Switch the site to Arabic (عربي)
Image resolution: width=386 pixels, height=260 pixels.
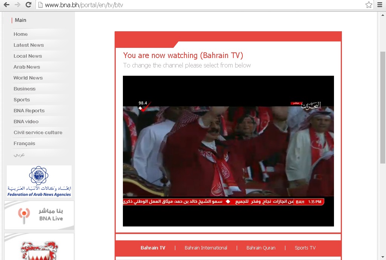pos(19,155)
